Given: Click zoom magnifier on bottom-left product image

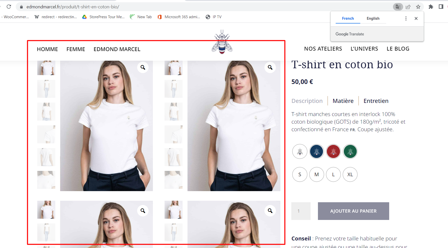Looking at the screenshot, I should click(143, 211).
